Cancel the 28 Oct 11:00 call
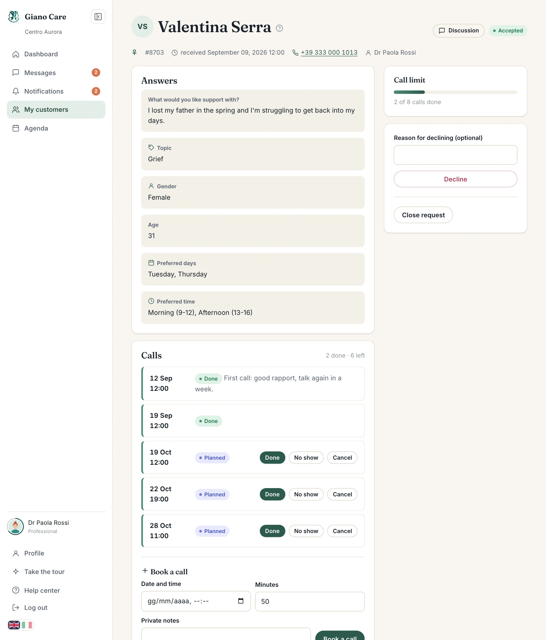Viewport: 546px width, 640px height. tap(342, 531)
